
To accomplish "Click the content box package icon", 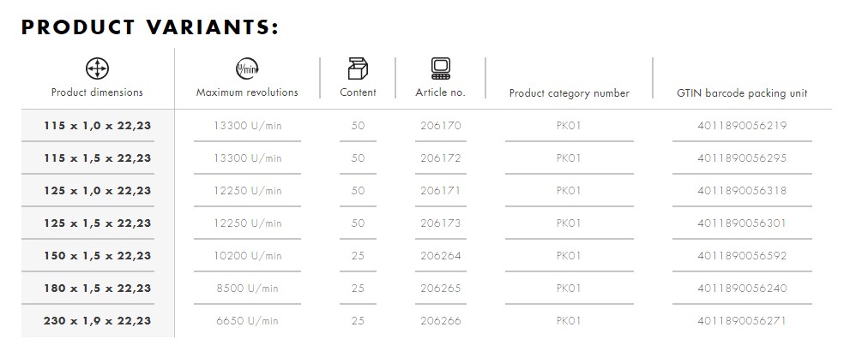I will tap(358, 68).
